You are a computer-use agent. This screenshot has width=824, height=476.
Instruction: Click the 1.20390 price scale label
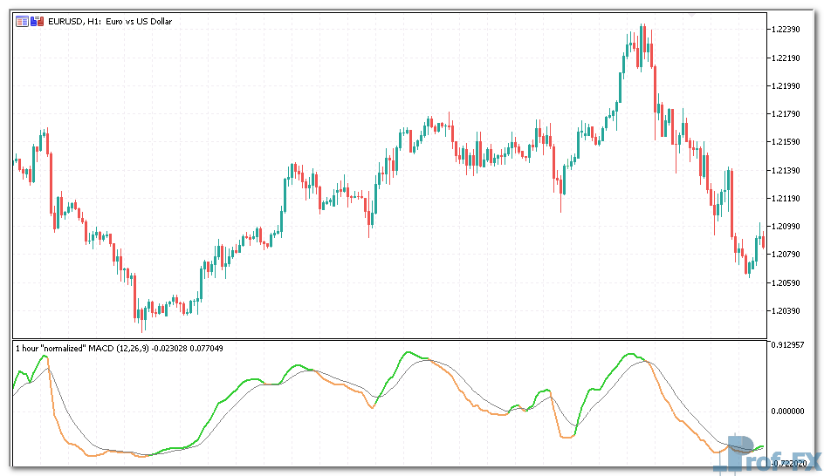pos(788,310)
